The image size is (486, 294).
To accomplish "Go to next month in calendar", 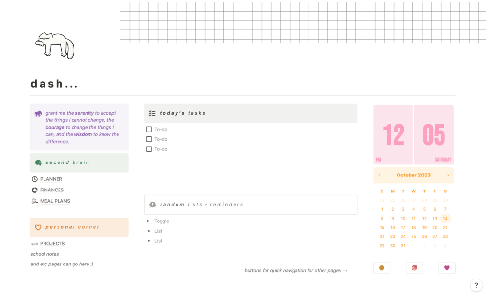I will [x=448, y=175].
